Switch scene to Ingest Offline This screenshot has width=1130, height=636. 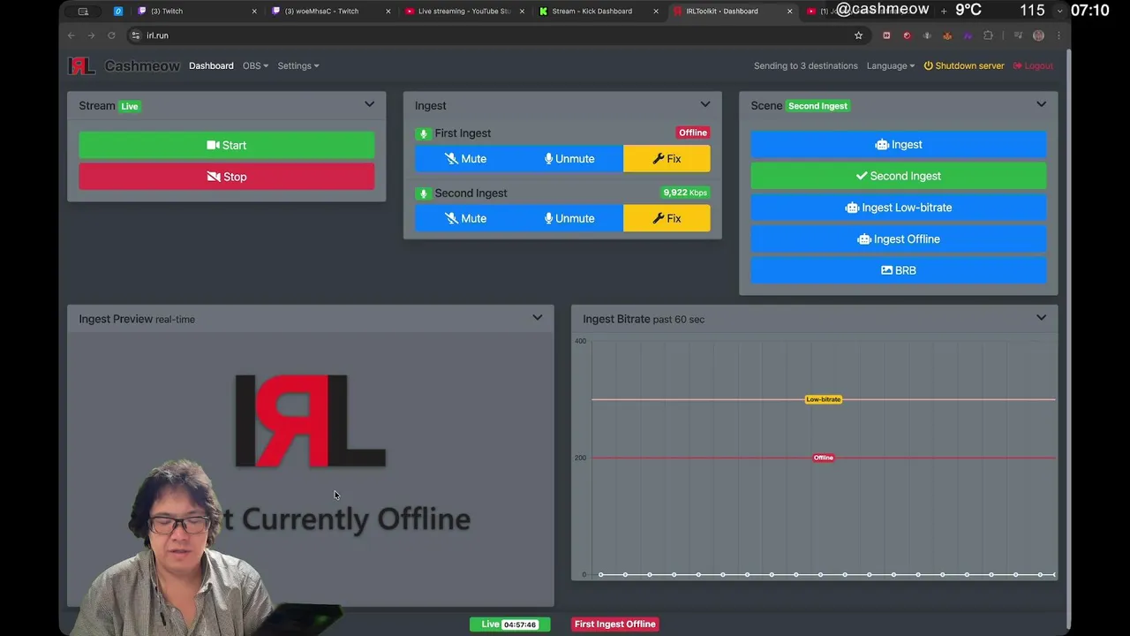899,239
